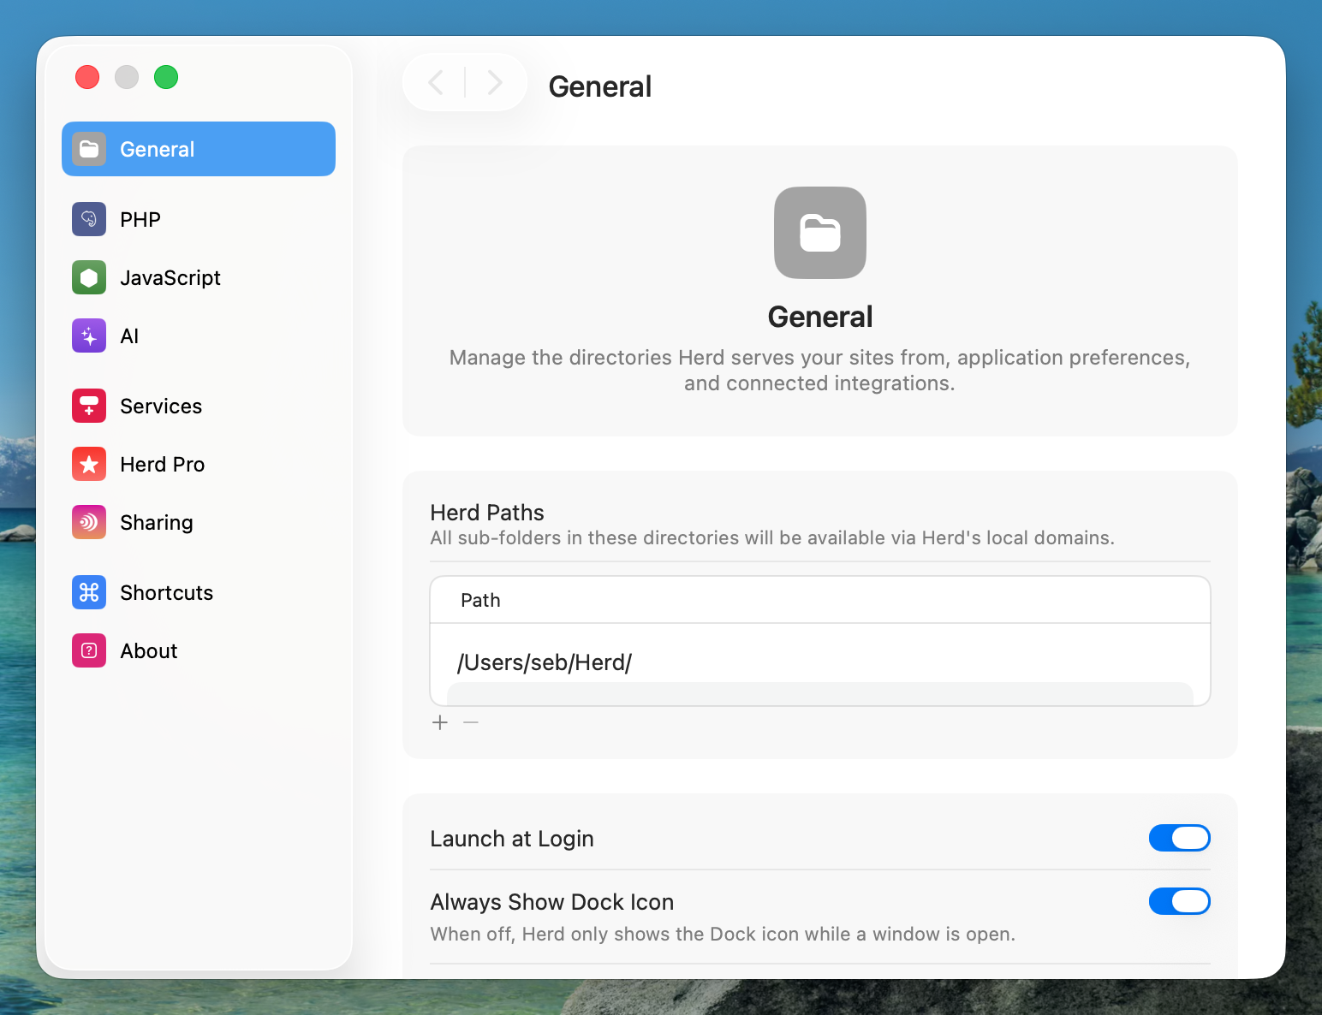This screenshot has width=1322, height=1015.
Task: Click the red Services icon
Action: [89, 406]
